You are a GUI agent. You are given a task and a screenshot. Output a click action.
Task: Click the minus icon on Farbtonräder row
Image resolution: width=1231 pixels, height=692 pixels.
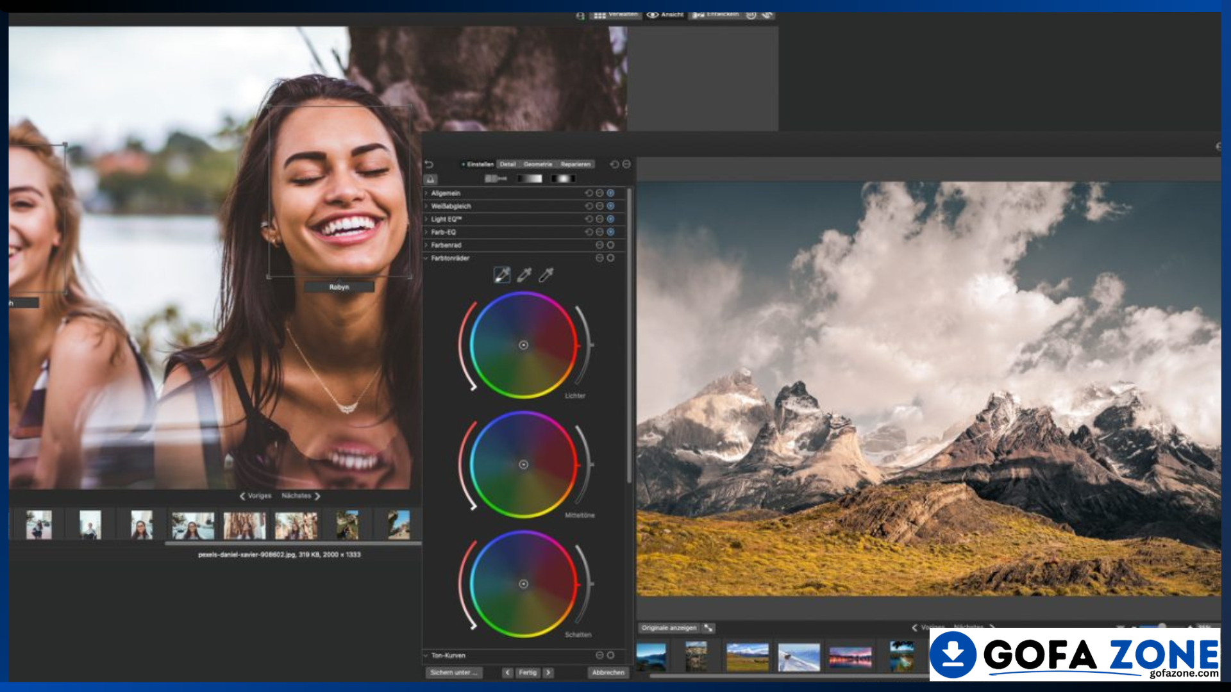pyautogui.click(x=599, y=258)
